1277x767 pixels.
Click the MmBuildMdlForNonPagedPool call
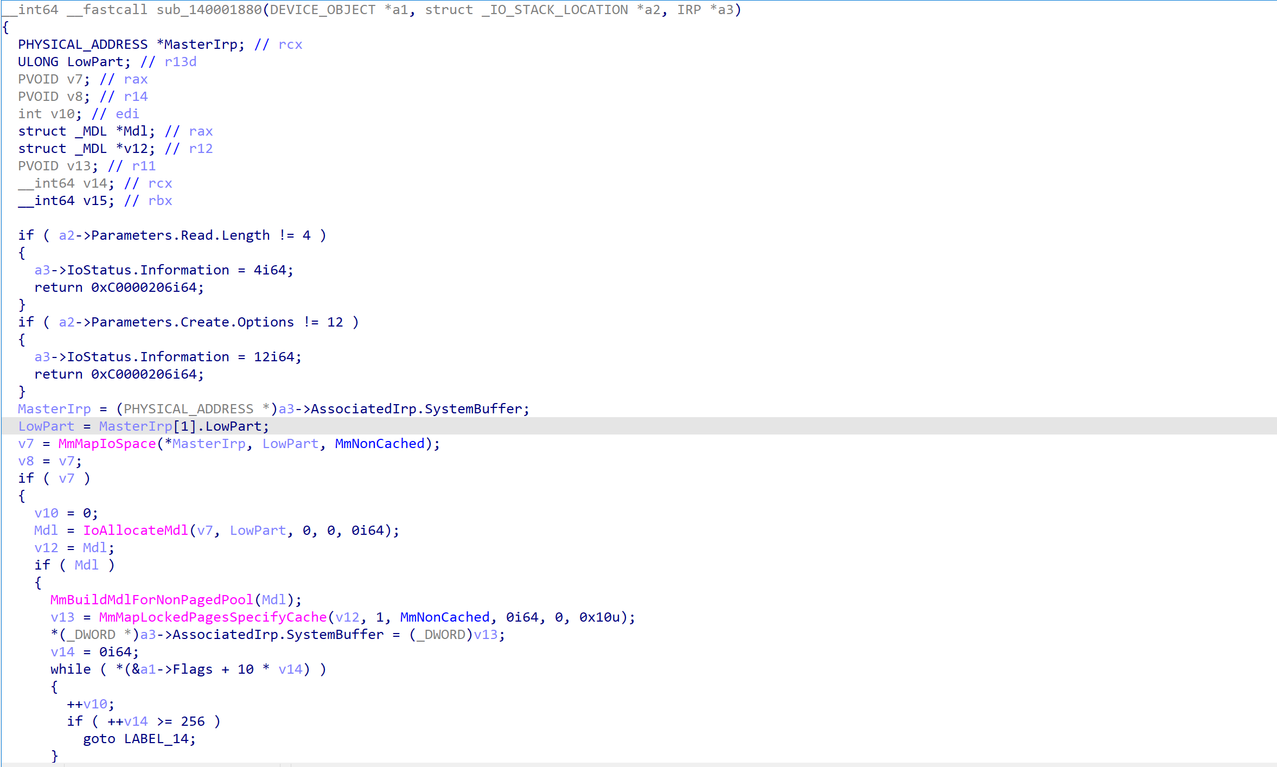pyautogui.click(x=151, y=600)
